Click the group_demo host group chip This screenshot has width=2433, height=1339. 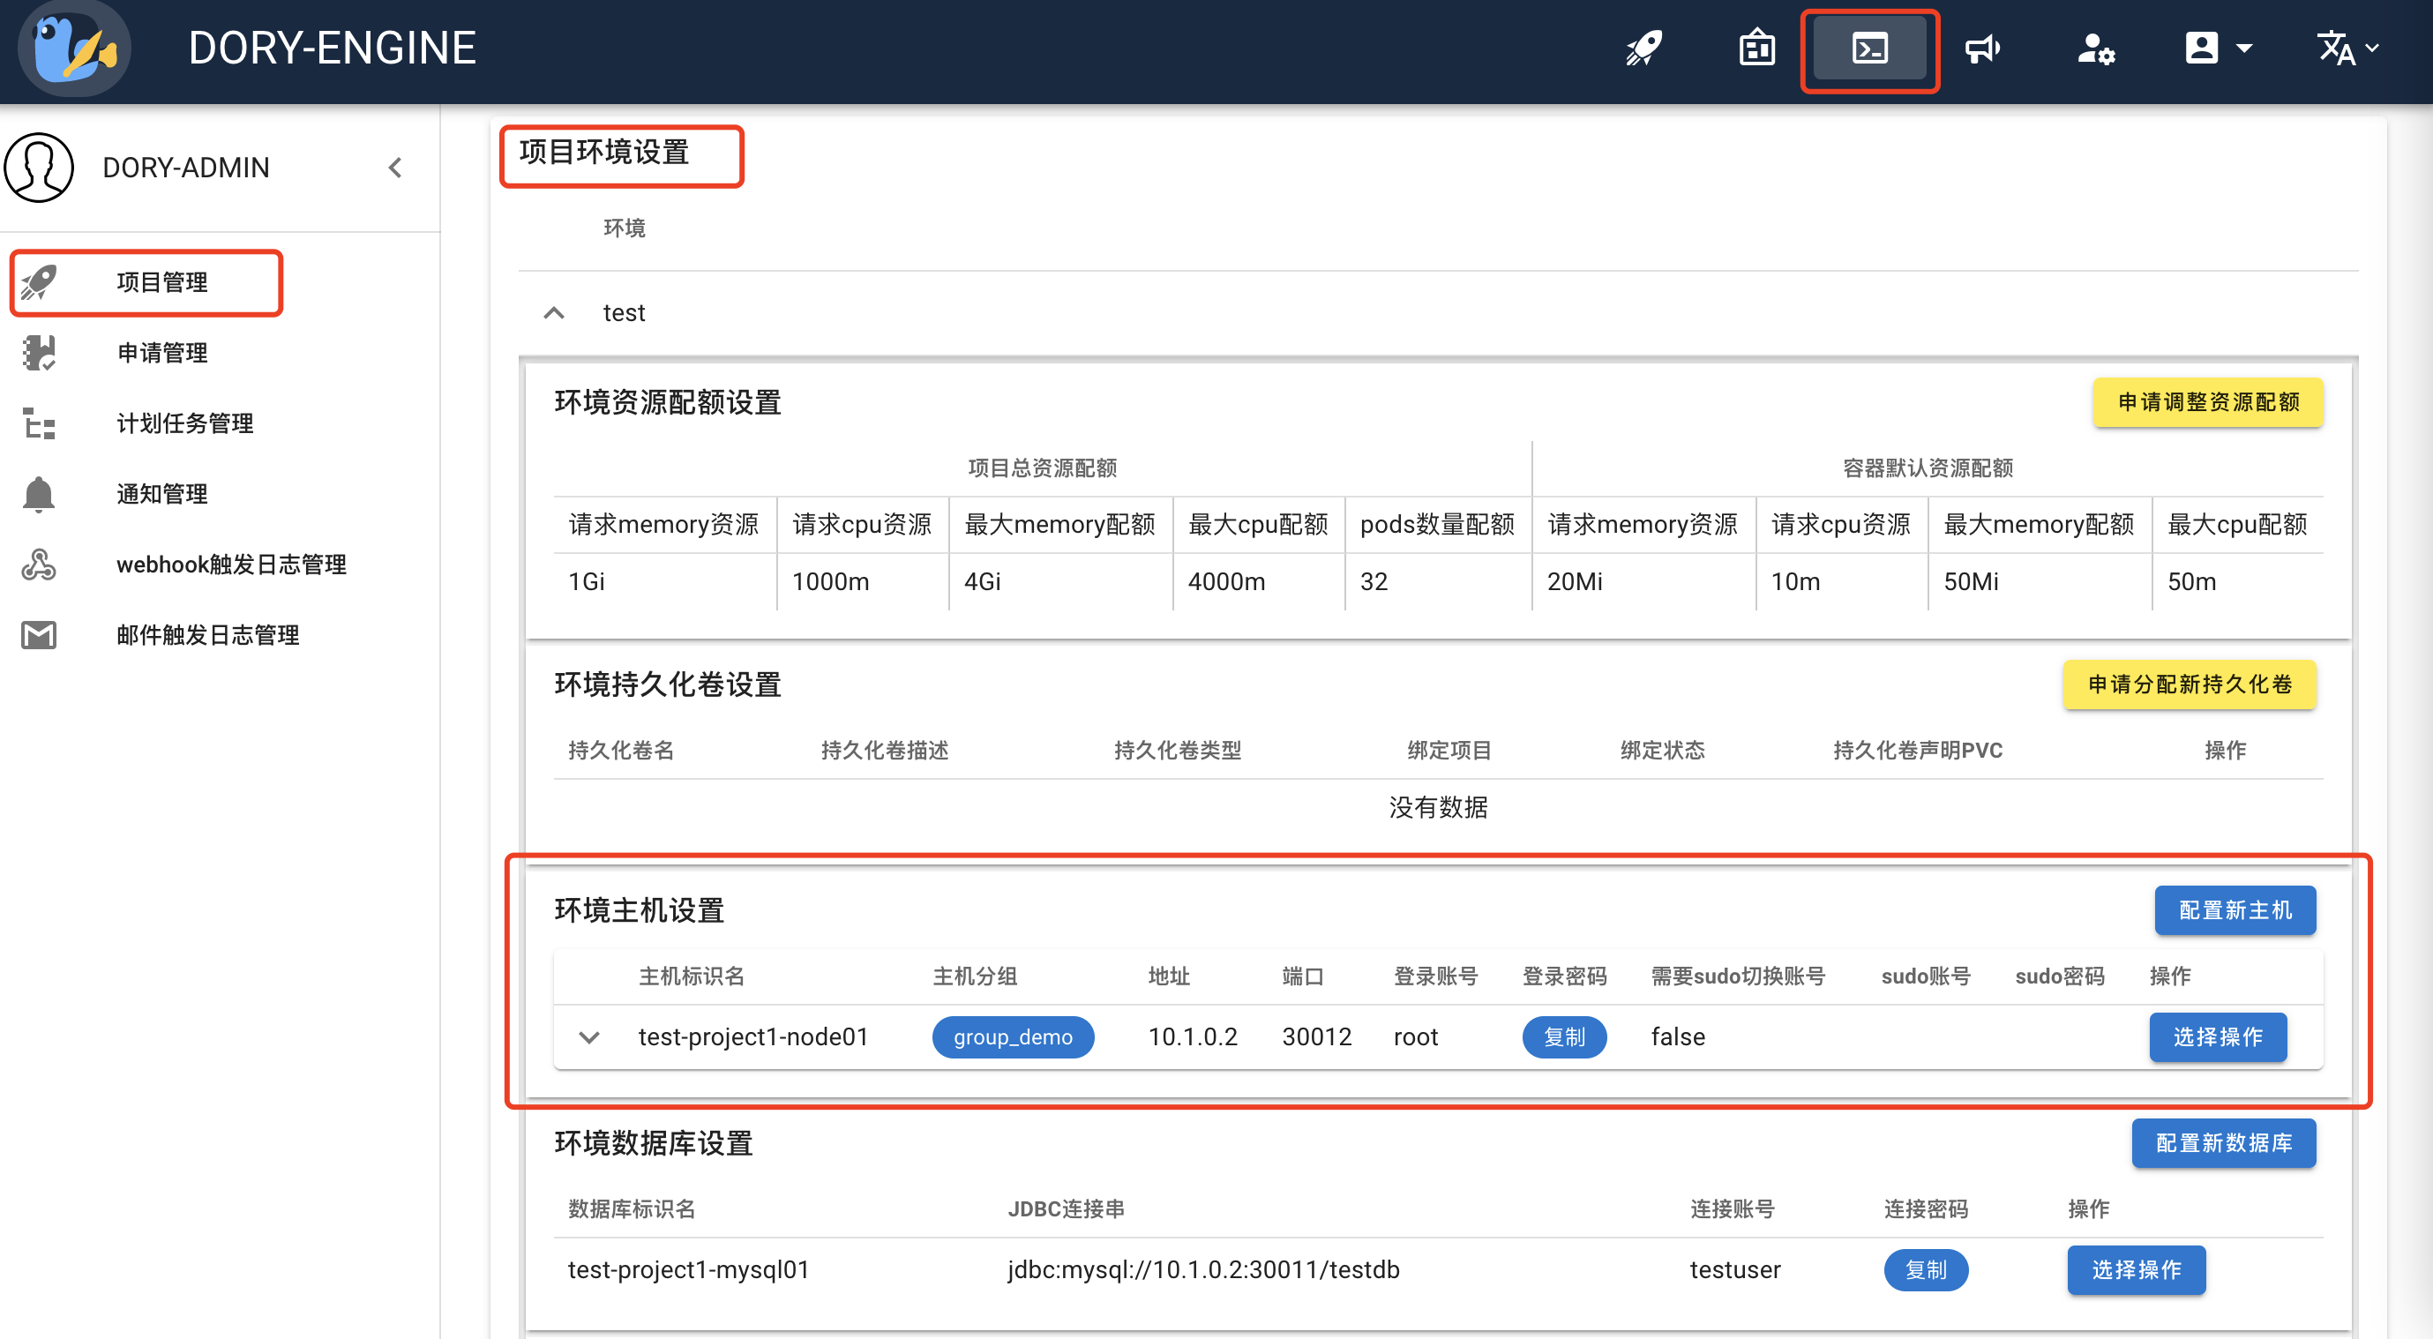pyautogui.click(x=1013, y=1038)
